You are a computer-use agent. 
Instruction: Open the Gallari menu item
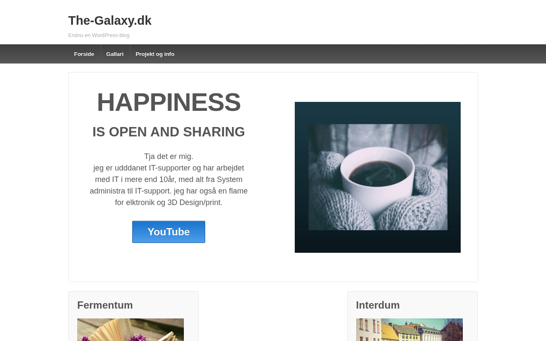coord(115,54)
